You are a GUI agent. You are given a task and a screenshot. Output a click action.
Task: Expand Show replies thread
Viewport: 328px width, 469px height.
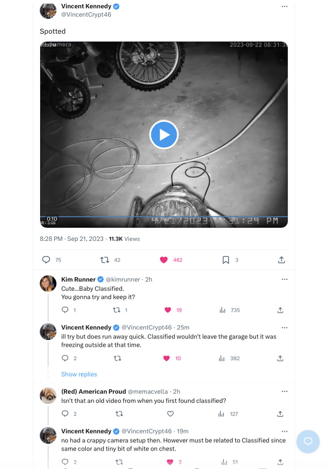(x=79, y=374)
